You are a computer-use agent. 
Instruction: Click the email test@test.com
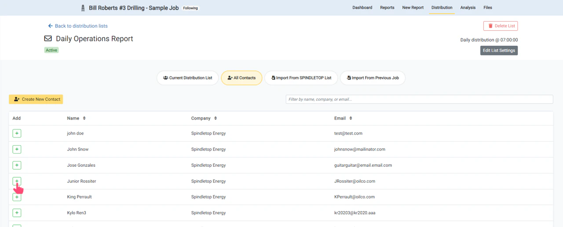(348, 133)
